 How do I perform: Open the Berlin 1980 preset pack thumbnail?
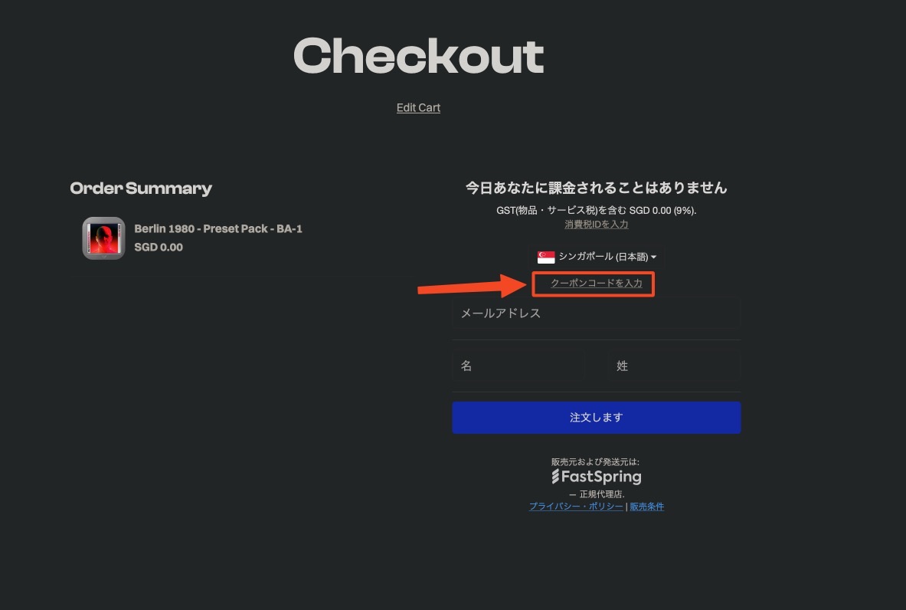tap(103, 238)
